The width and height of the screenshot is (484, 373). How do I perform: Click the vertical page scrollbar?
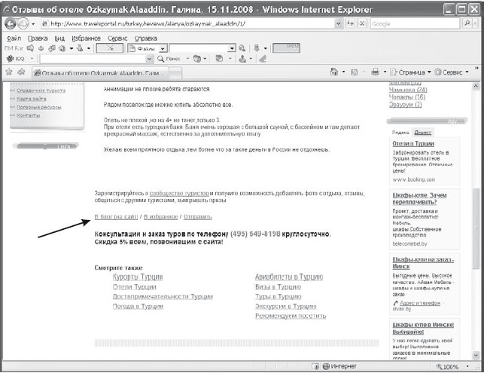point(477,226)
